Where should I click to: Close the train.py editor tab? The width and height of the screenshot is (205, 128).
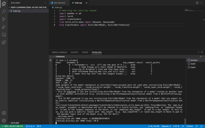click(86, 3)
